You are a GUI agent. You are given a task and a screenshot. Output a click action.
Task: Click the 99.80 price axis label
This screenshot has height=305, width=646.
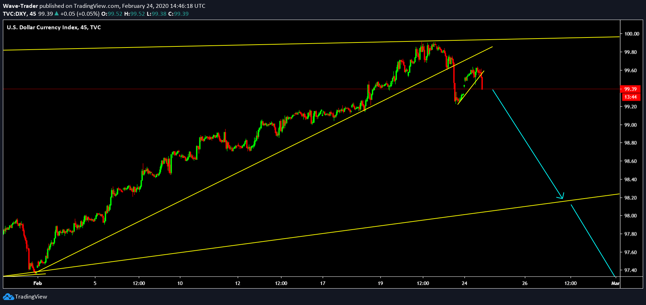tap(631, 52)
